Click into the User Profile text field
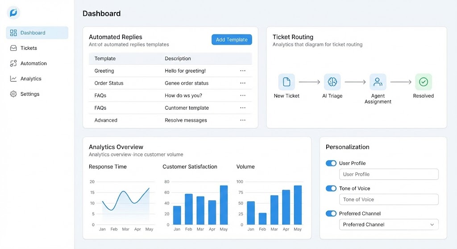Image resolution: width=457 pixels, height=249 pixels. click(x=389, y=174)
